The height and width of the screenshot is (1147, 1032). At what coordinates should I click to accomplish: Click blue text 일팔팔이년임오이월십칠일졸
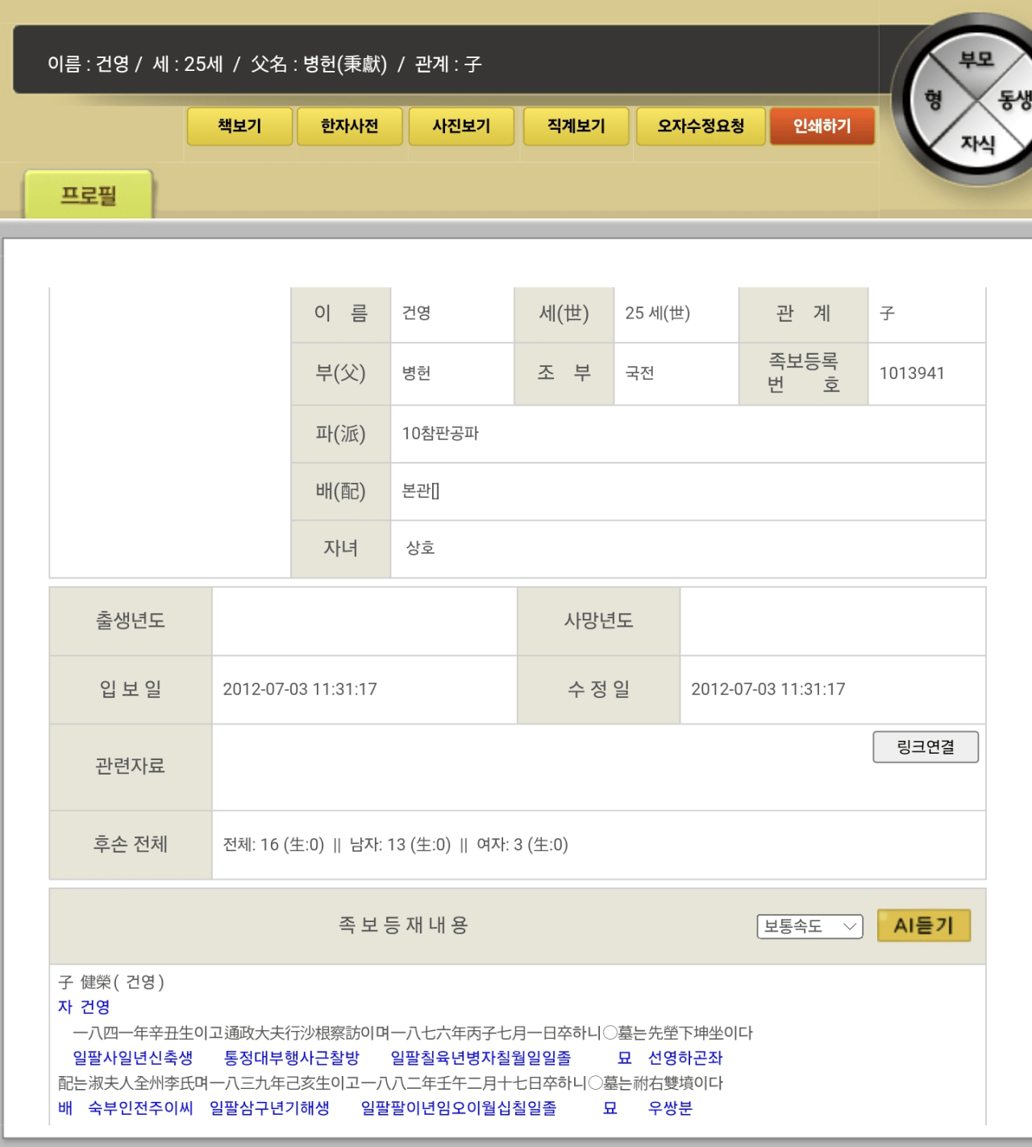pos(459,1108)
